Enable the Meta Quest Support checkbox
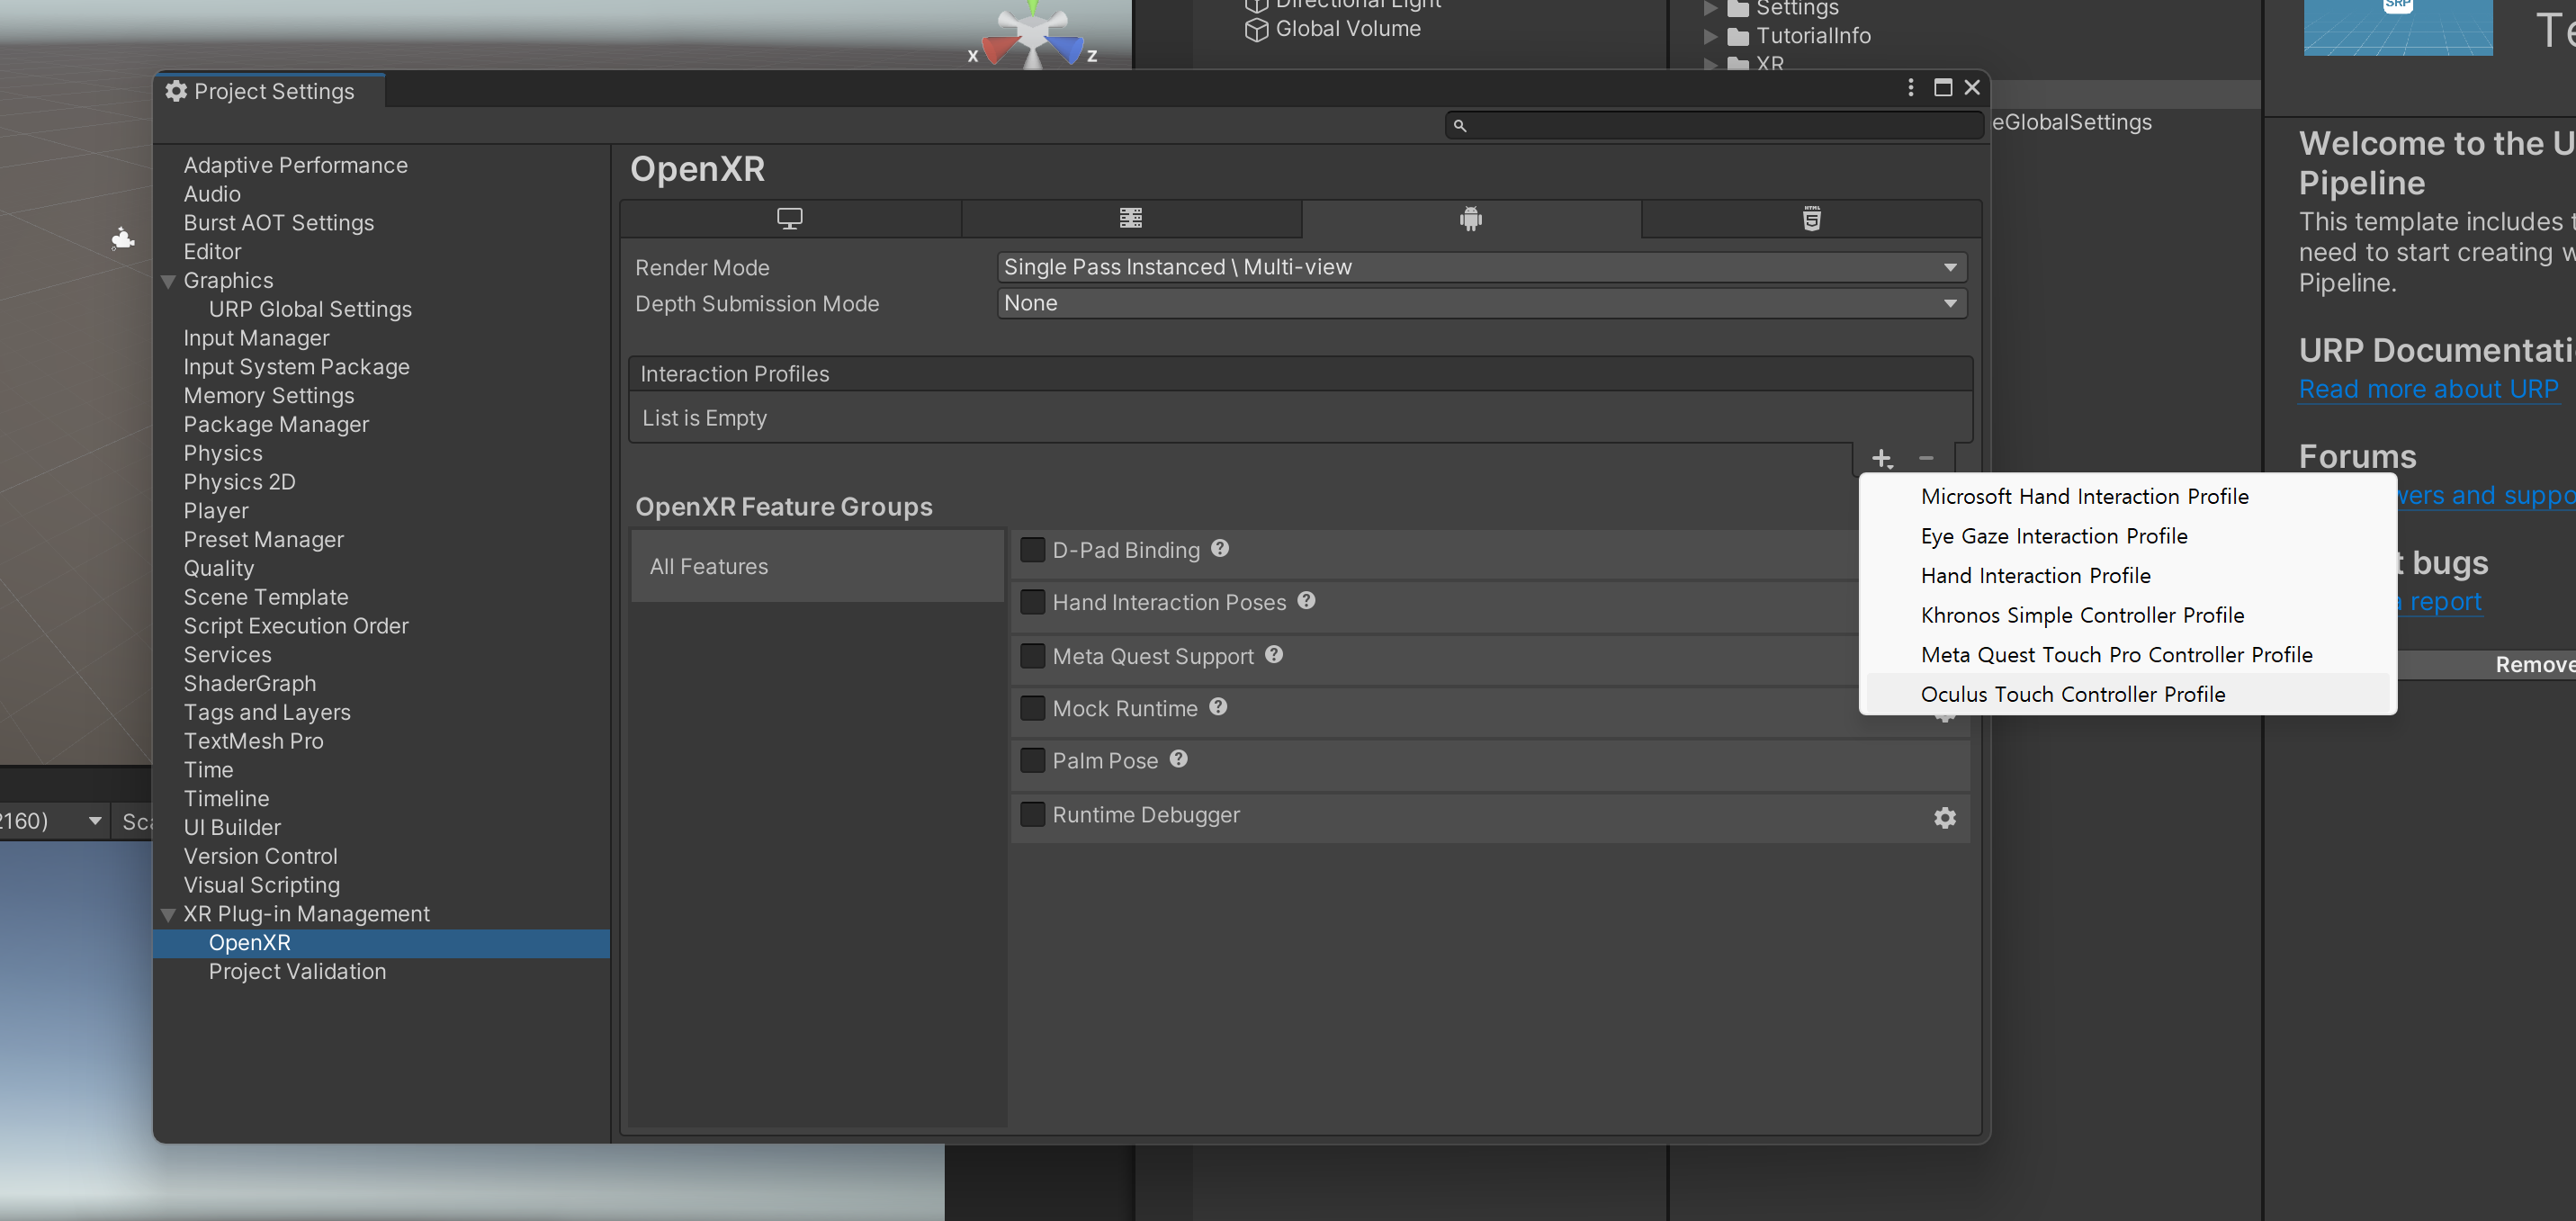The image size is (2576, 1221). click(1032, 656)
